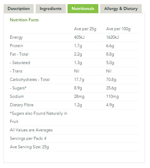Image resolution: width=150 pixels, height=168 pixels.
Task: Click the Carbohydrates - Total label
Action: click(30, 80)
